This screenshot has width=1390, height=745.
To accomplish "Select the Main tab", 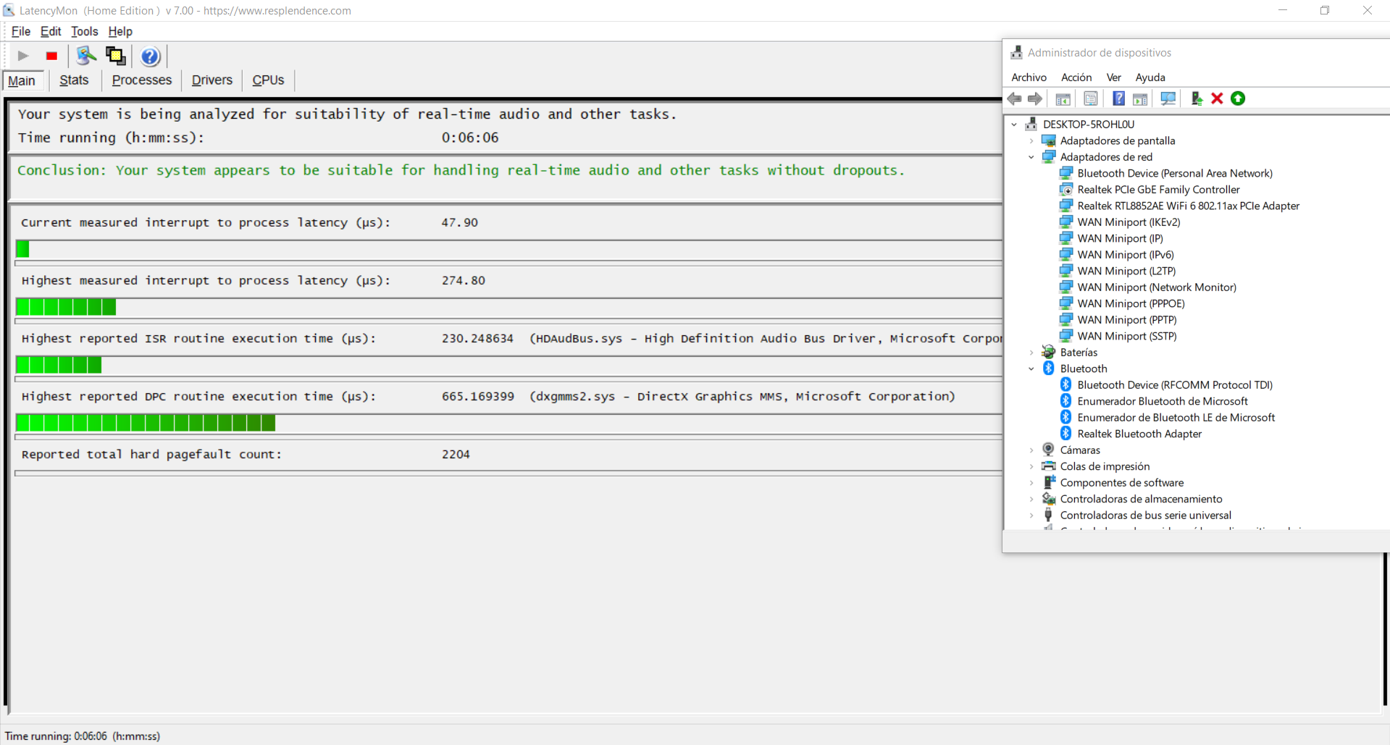I will (x=22, y=80).
